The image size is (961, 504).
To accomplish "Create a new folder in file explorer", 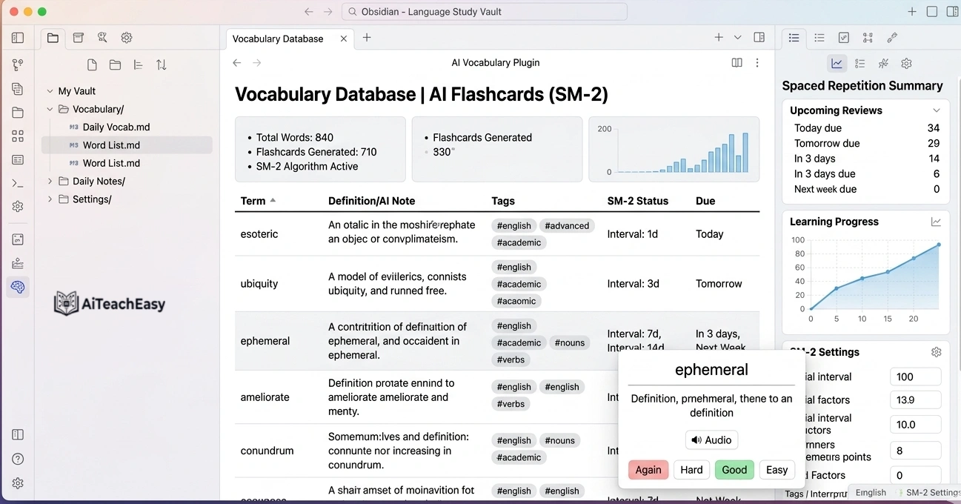I will [115, 64].
